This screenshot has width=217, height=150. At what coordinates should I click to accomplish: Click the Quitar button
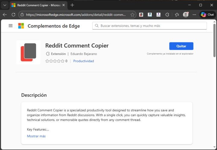(181, 46)
